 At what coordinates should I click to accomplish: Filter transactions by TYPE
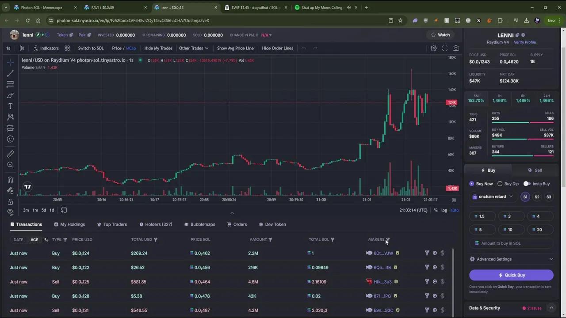click(65, 240)
